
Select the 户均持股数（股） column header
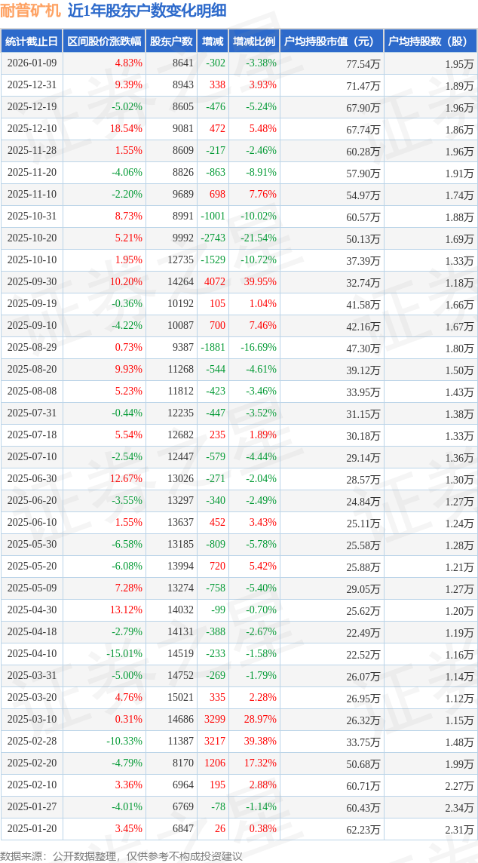click(x=431, y=41)
